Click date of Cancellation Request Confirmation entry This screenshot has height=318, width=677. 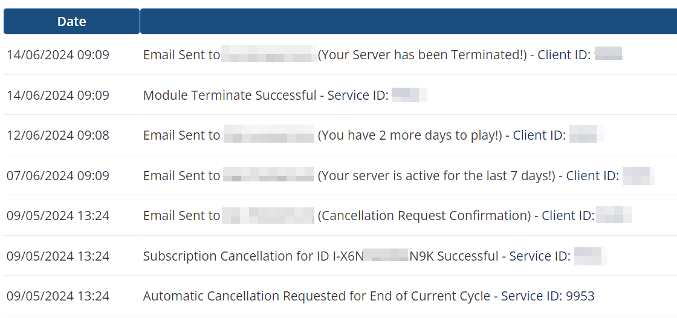point(58,216)
